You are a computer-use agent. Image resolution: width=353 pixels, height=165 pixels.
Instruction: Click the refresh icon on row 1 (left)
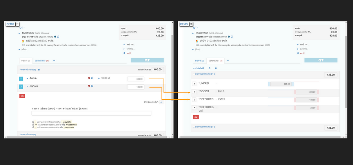(x=92, y=78)
